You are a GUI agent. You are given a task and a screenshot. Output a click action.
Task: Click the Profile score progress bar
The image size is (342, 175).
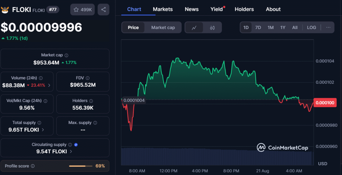point(81,166)
